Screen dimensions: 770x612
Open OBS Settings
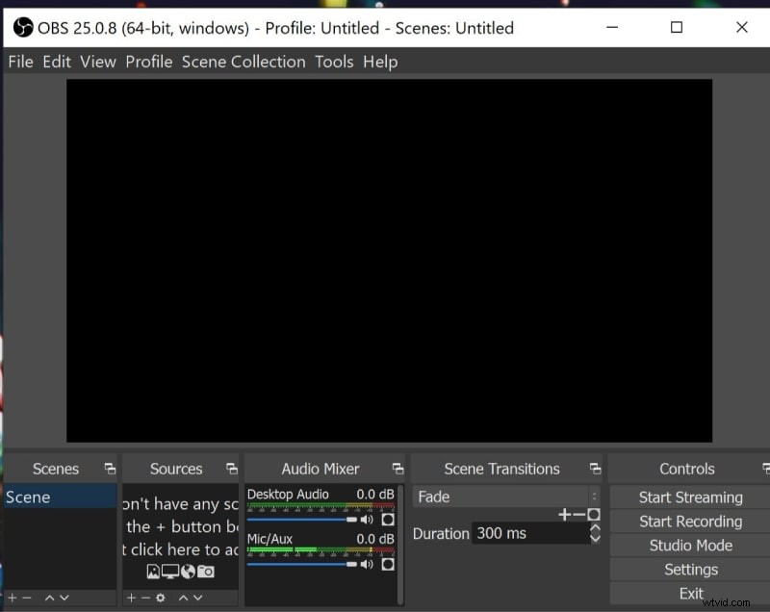[689, 569]
